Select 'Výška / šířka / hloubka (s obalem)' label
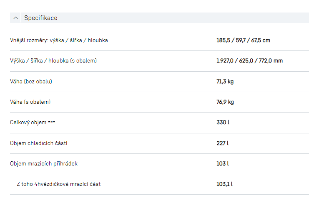Image resolution: width=309 pixels, height=213 pixels. [x=53, y=61]
